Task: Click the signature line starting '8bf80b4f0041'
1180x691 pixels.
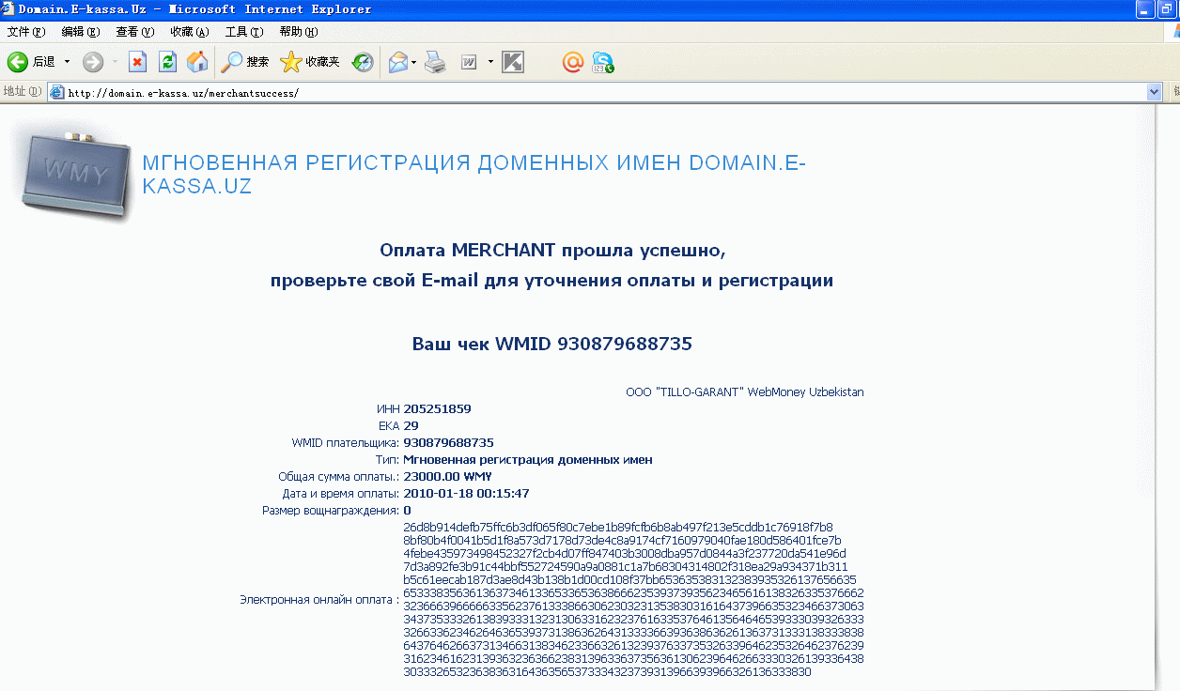Action: click(622, 541)
